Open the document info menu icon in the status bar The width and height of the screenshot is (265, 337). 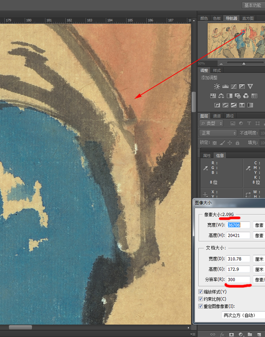coord(193,334)
